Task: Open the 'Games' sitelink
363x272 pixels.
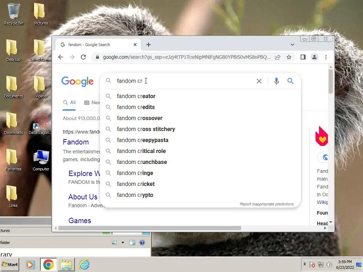Action: 80,221
